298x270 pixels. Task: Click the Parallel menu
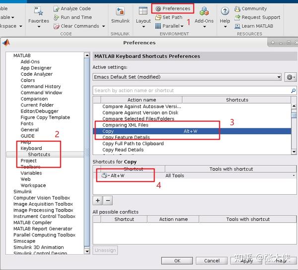click(169, 26)
